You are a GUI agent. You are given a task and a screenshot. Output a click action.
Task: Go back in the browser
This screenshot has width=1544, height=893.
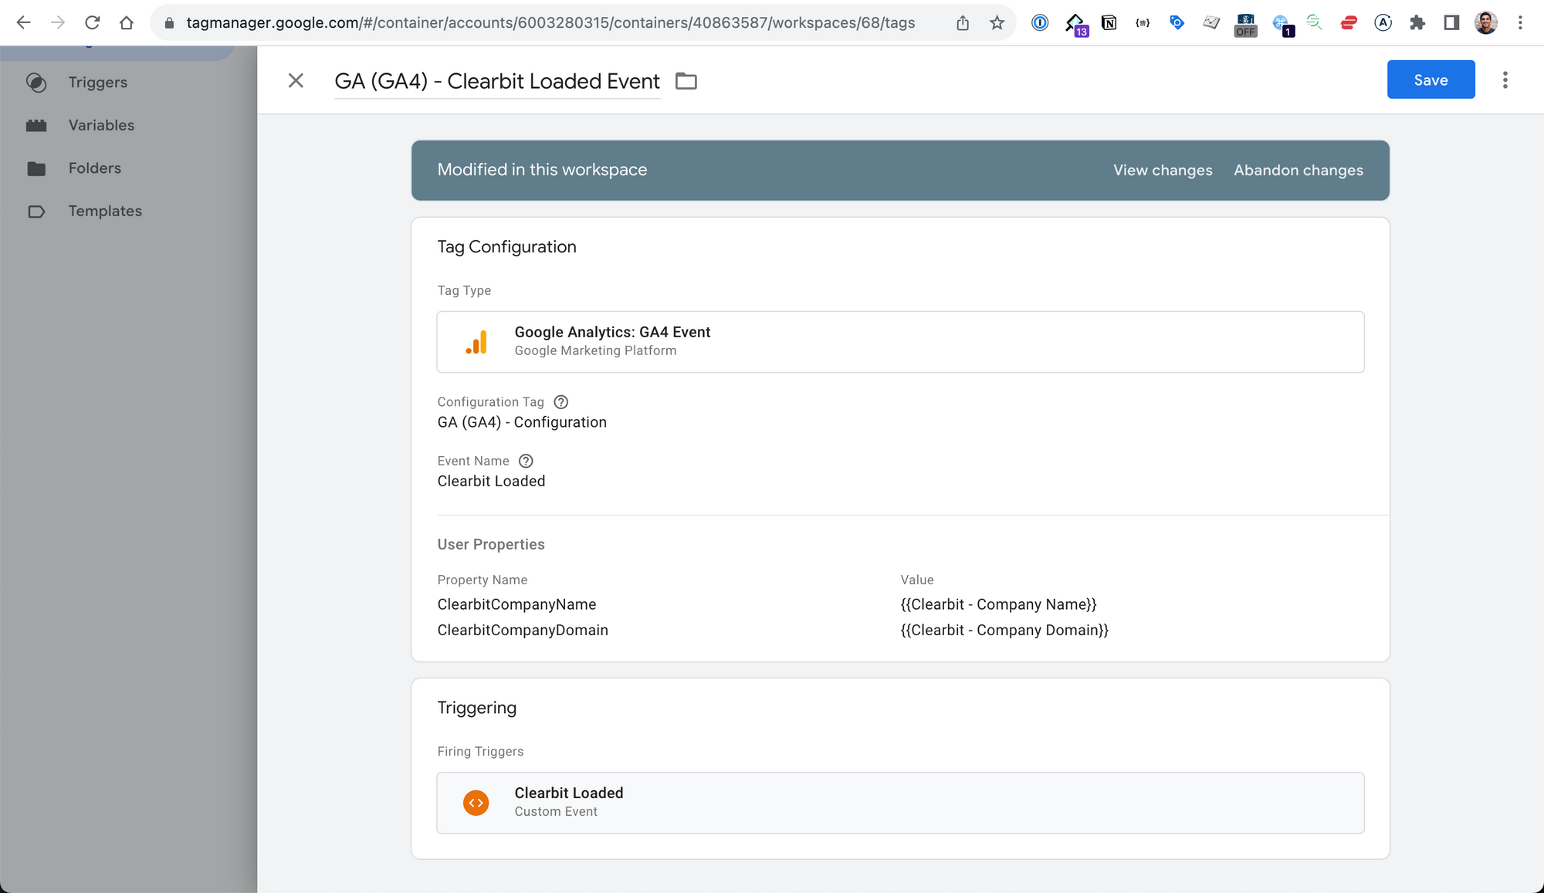pos(23,22)
